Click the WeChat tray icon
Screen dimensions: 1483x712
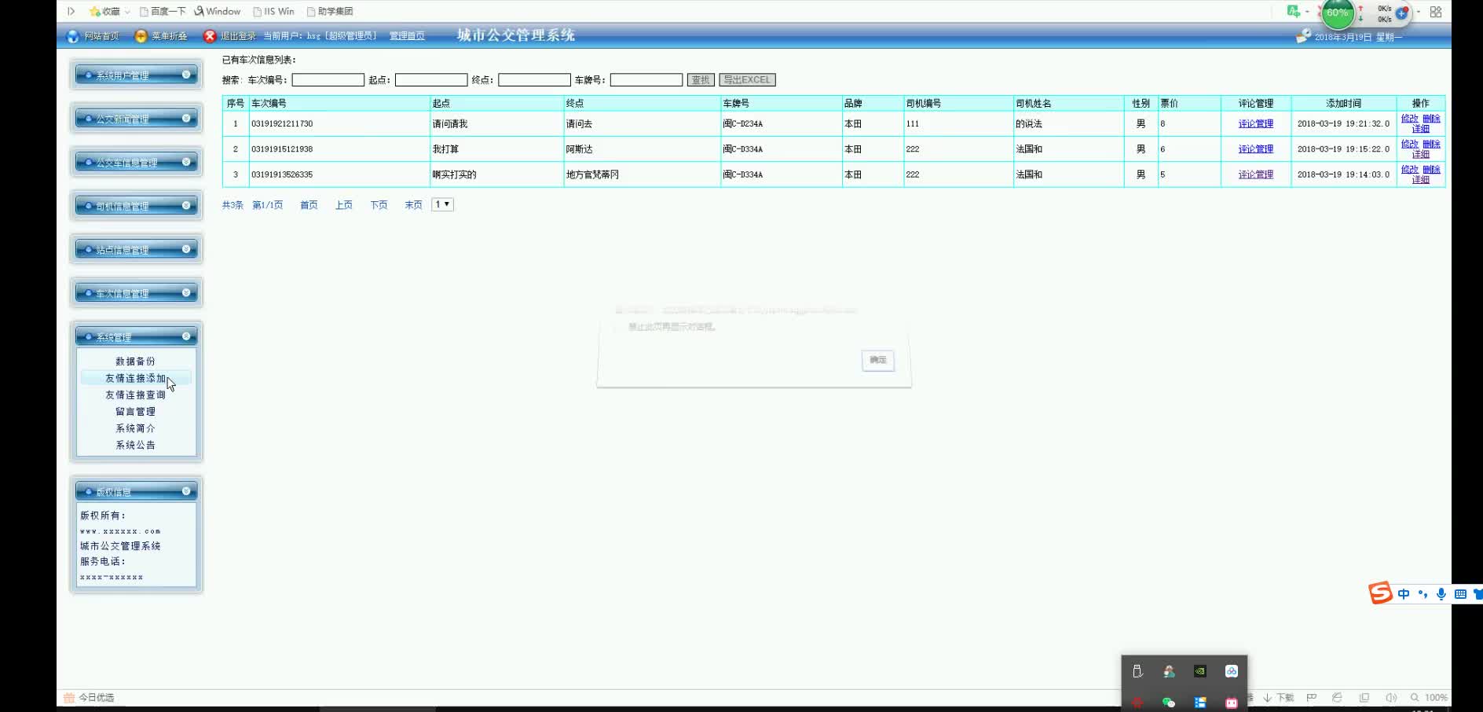point(1168,702)
